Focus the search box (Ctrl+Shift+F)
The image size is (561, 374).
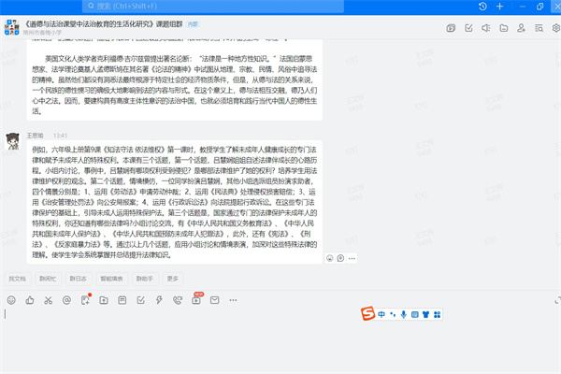(x=213, y=7)
